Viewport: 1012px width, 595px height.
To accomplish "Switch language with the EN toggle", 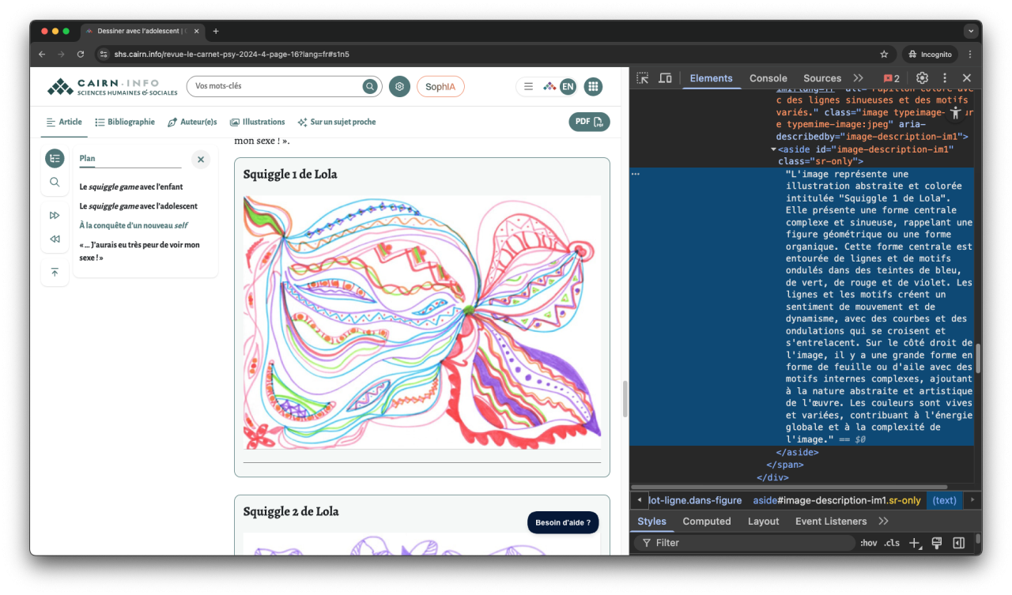I will click(x=568, y=86).
